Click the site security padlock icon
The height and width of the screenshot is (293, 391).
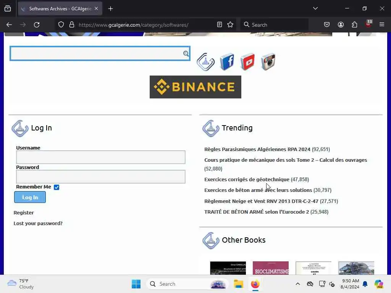72,25
